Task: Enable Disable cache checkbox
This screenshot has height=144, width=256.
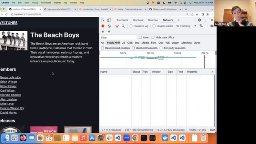Action: pos(154,26)
